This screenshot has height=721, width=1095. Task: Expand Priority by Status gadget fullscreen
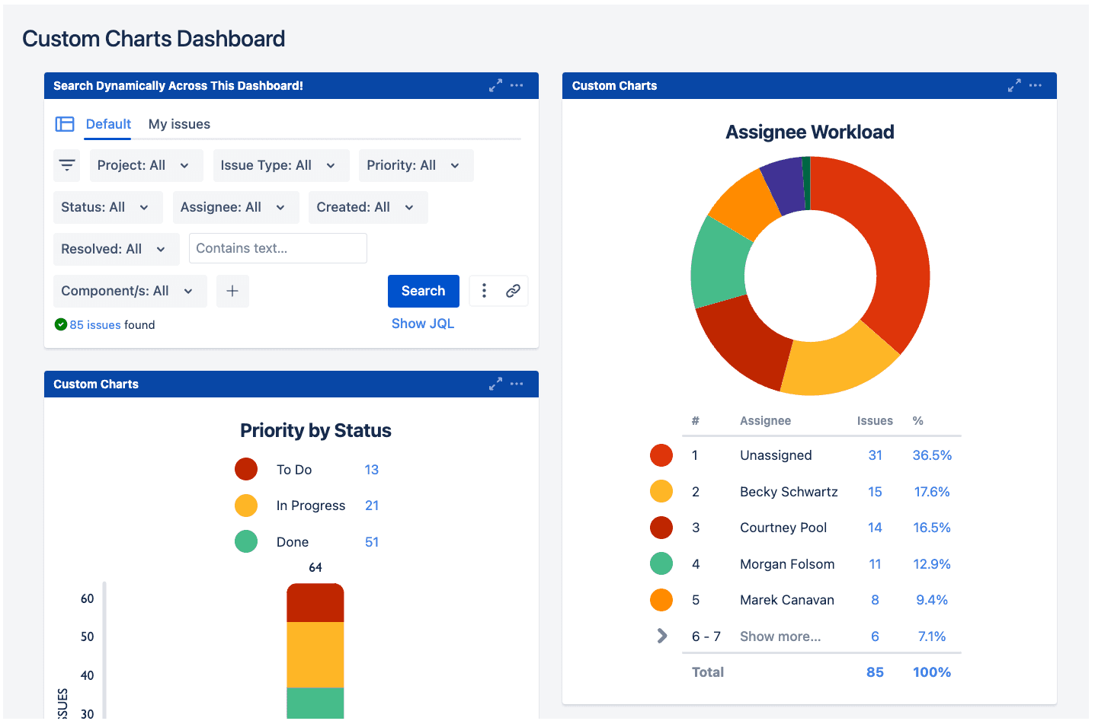pos(495,384)
